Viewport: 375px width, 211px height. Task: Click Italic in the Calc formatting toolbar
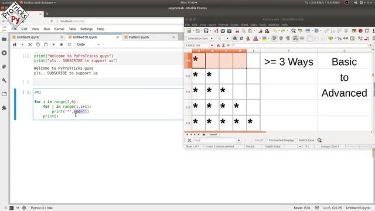(x=241, y=38)
